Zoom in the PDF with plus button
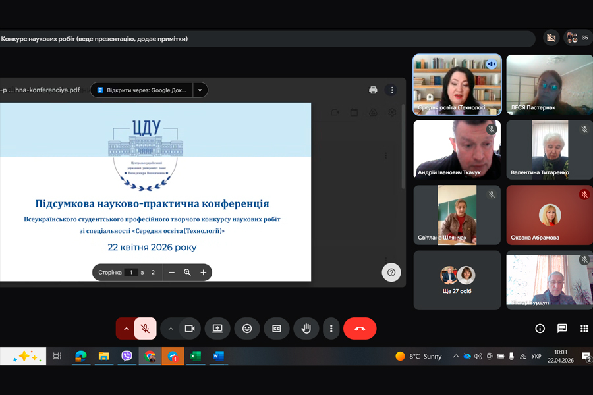 (x=204, y=272)
